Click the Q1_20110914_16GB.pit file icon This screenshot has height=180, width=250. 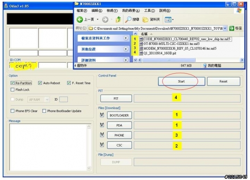(x=141, y=53)
